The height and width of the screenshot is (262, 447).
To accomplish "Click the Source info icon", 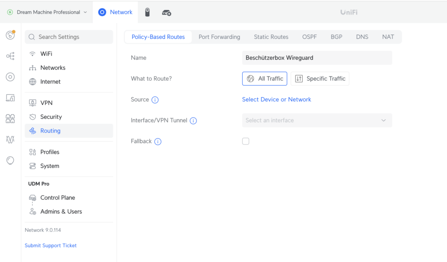I will (x=156, y=99).
